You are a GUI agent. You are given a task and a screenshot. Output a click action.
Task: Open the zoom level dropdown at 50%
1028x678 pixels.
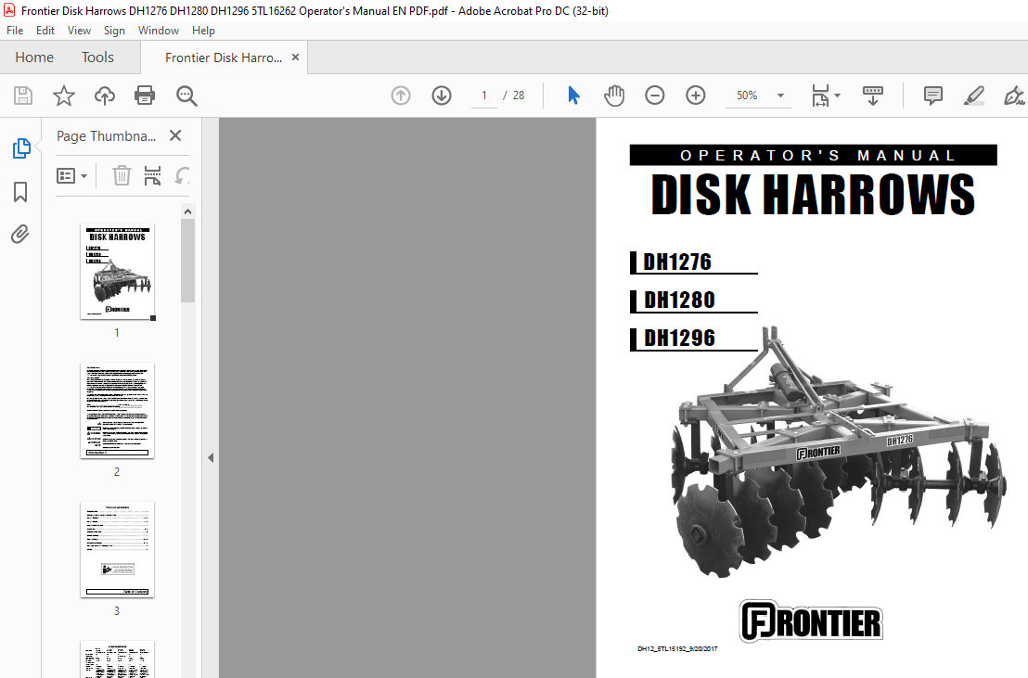780,96
